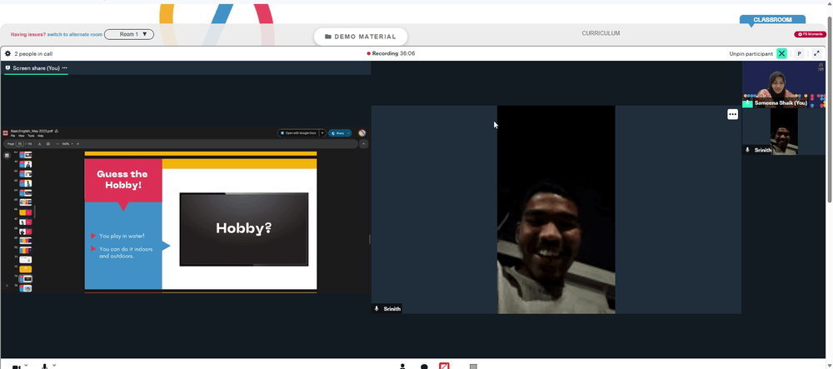Open the PDF zoom percentage dropdown

coord(67,144)
